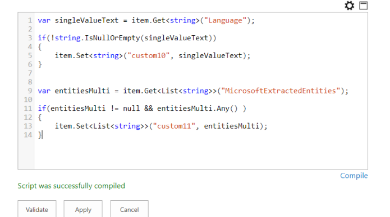390x217 pixels.
Task: Click the Compile link
Action: tap(354, 176)
